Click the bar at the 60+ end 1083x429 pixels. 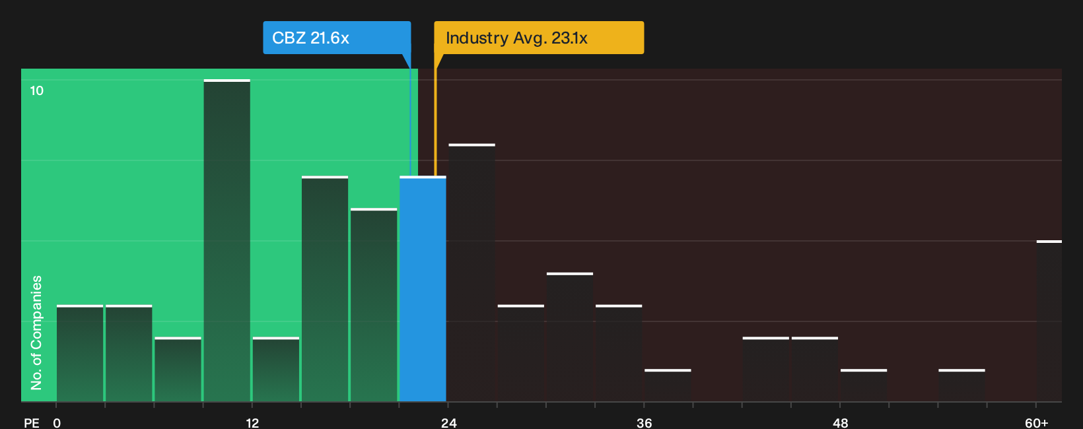[x=1049, y=321]
